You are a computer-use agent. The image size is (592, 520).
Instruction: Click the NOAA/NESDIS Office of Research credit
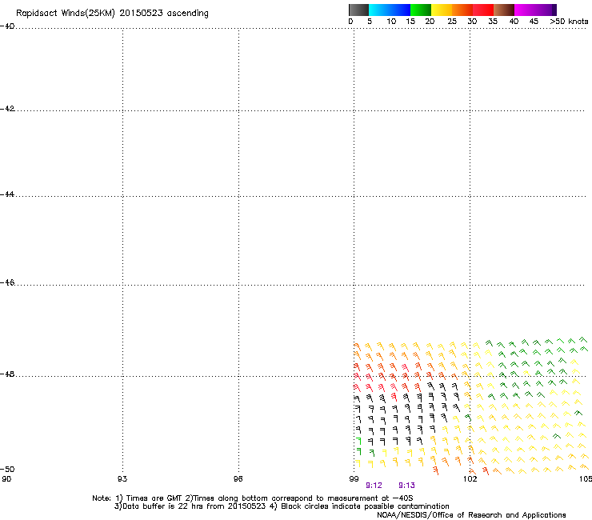coord(471,515)
